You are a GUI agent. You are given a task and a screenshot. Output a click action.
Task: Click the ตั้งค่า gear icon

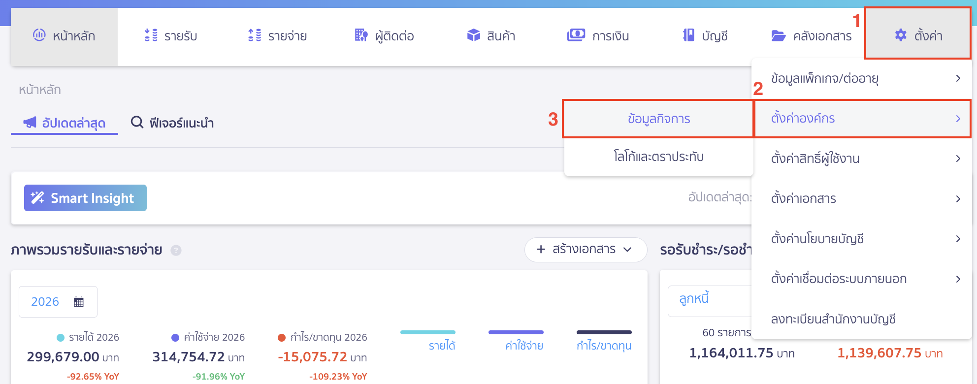click(900, 35)
